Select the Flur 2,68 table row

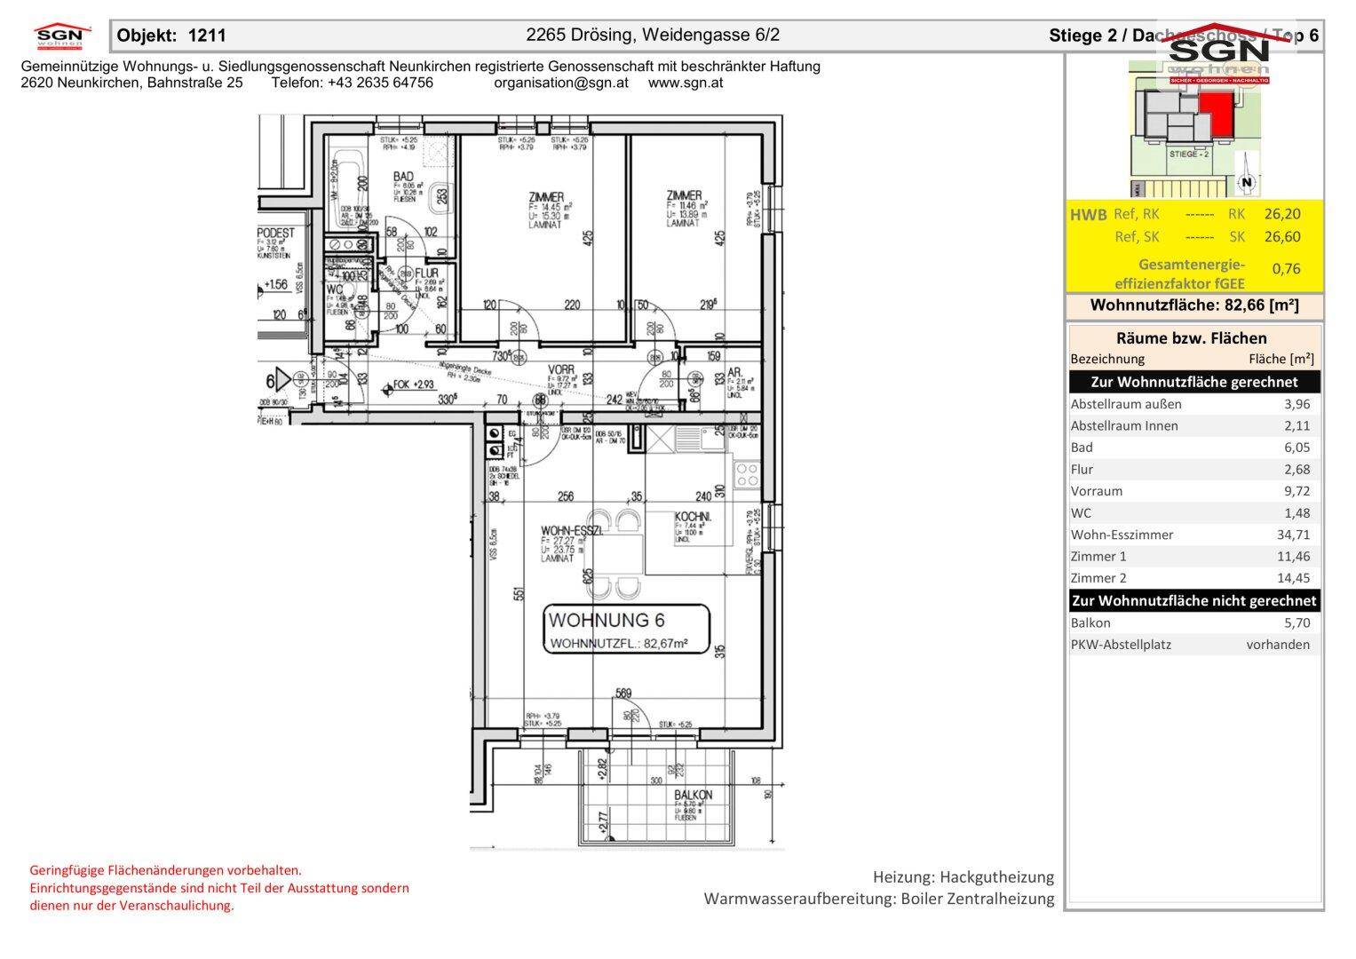click(x=1194, y=469)
